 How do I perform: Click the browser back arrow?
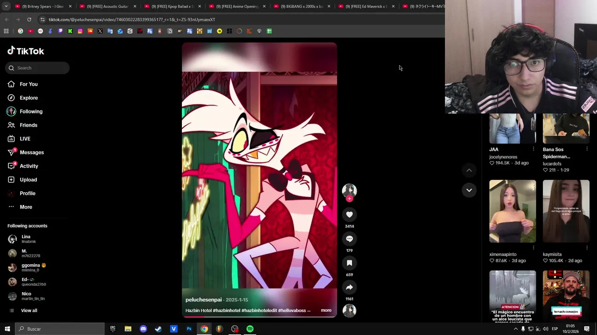7,20
